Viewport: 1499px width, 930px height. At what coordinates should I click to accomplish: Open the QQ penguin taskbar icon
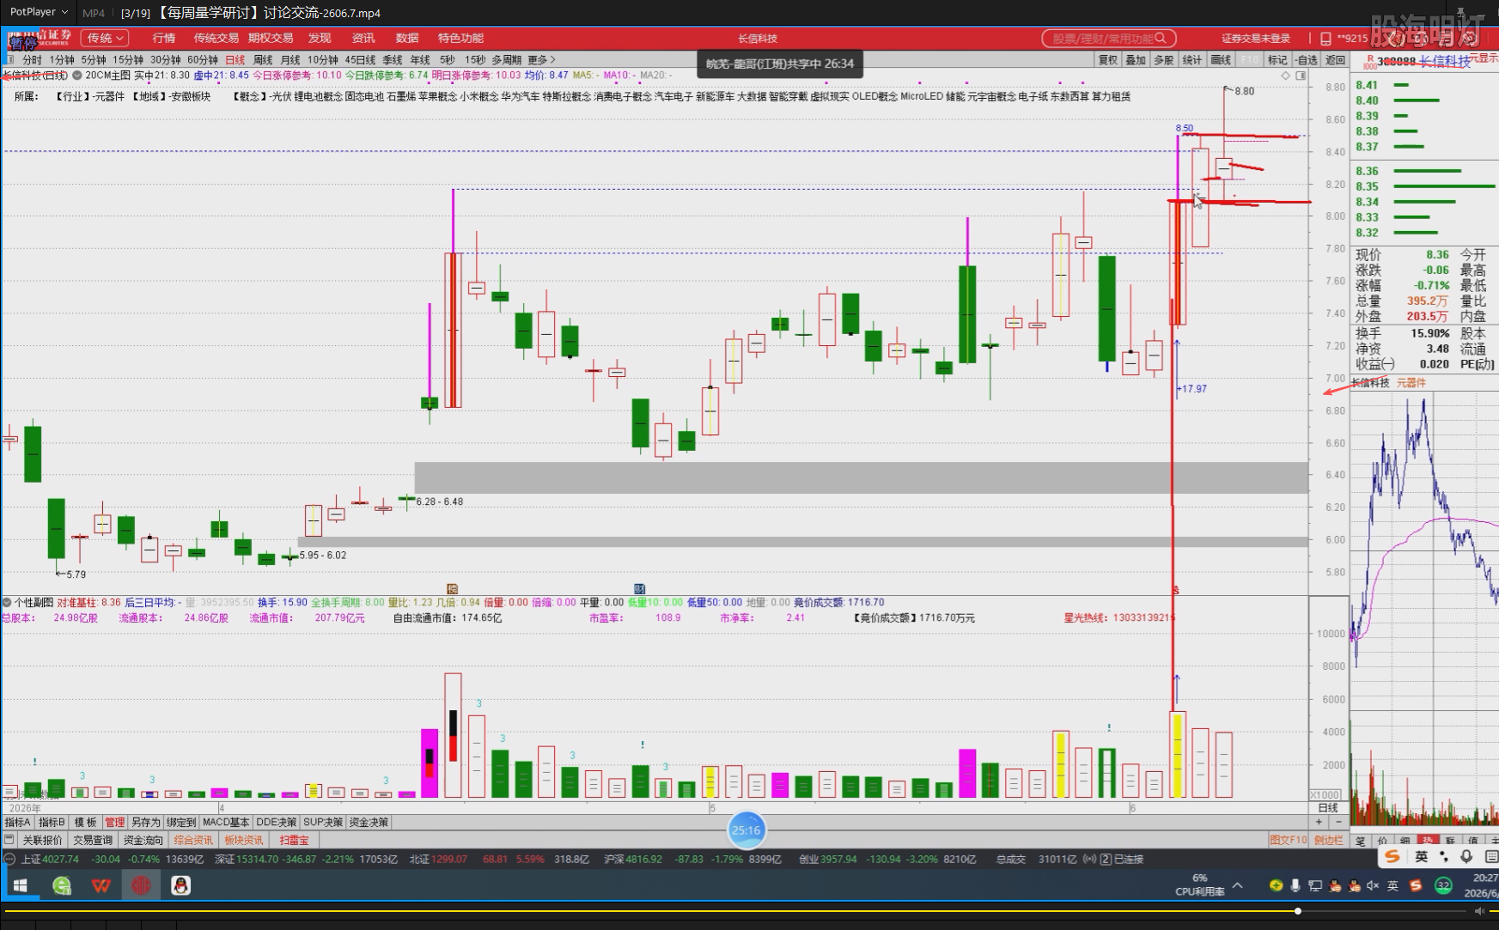180,885
